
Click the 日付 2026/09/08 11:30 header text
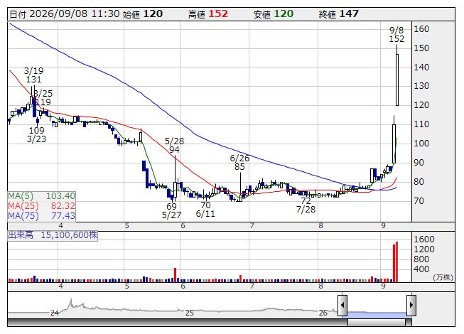65,14
